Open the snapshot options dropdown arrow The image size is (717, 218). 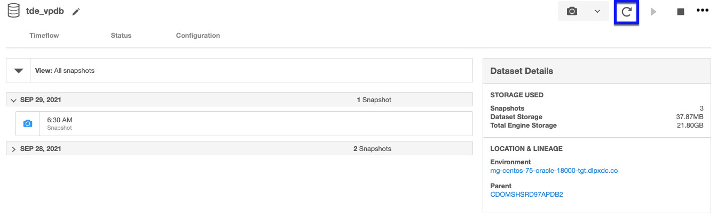[597, 11]
